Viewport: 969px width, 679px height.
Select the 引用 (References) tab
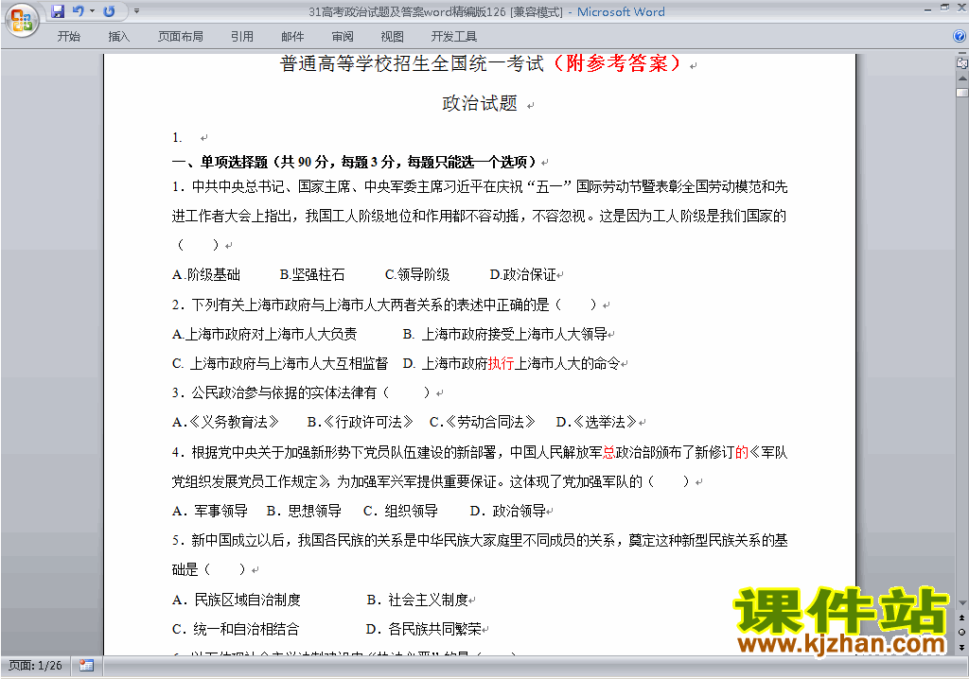click(x=241, y=37)
